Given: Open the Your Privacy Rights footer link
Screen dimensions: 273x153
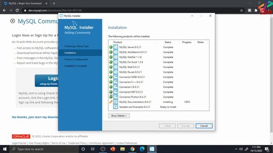Looking at the screenshot, I should click(39, 143).
